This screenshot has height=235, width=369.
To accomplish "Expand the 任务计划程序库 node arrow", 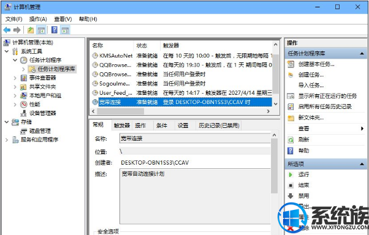I will click(x=23, y=69).
